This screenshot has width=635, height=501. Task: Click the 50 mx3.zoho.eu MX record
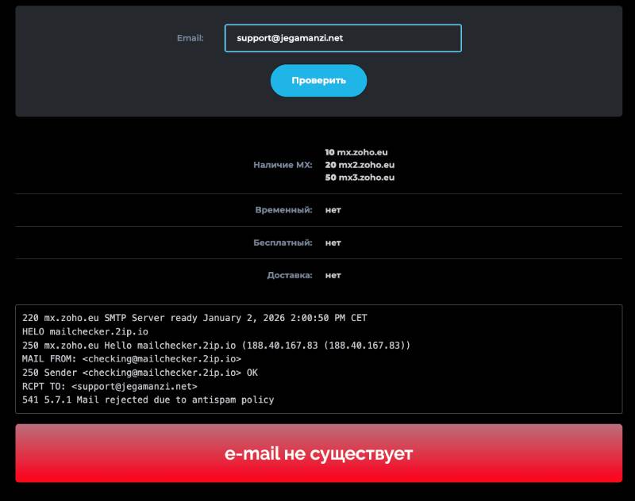pyautogui.click(x=360, y=178)
